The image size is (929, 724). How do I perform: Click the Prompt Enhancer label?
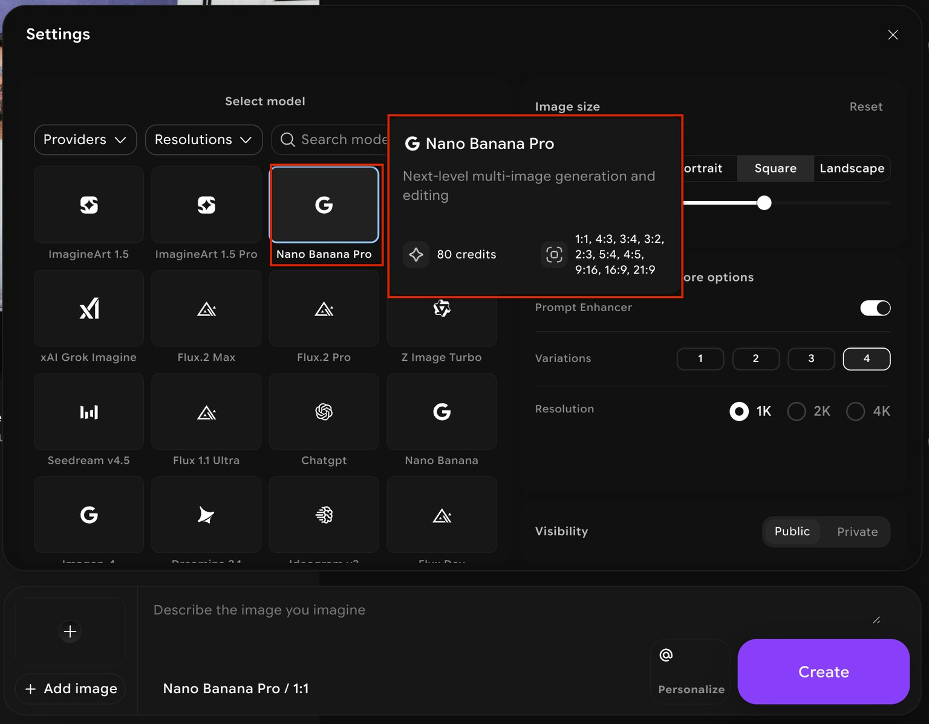[x=583, y=308]
